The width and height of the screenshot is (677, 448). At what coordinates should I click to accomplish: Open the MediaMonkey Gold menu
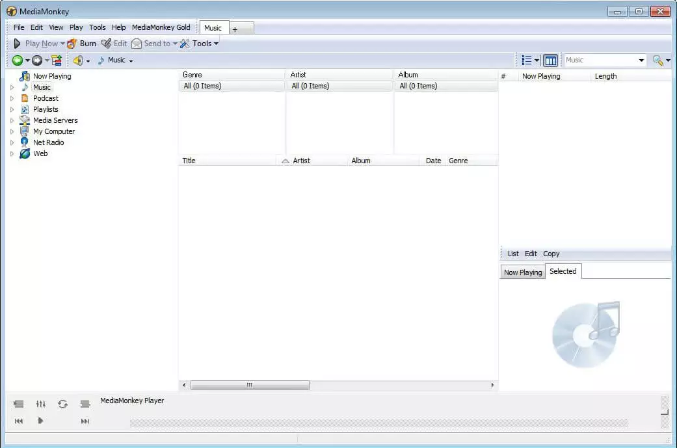[161, 27]
